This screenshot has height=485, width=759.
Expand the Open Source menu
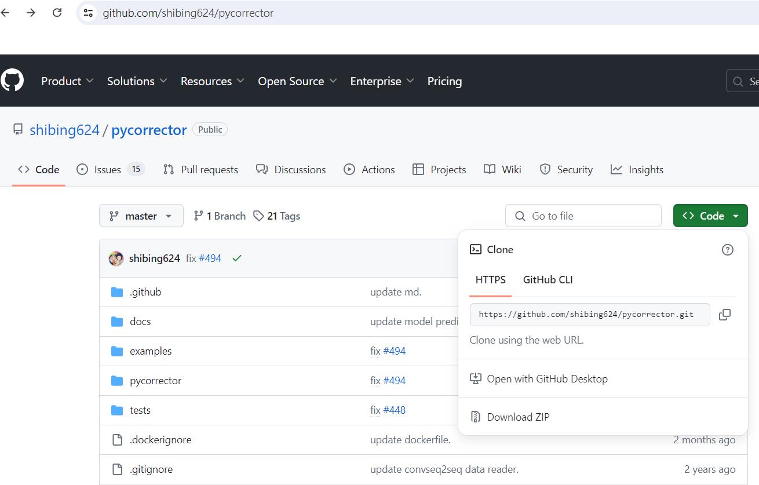pos(297,81)
